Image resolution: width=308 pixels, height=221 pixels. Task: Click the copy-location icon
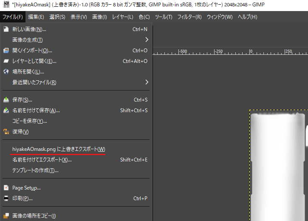(6, 216)
